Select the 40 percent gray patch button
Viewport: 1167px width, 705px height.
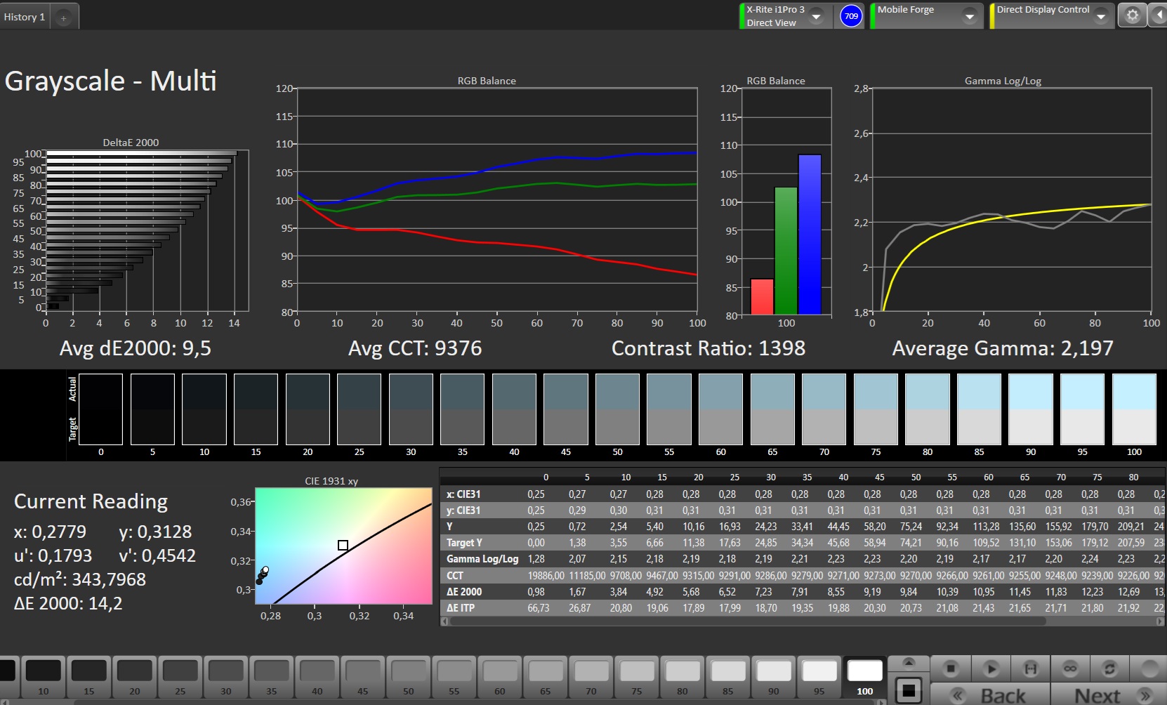coord(317,678)
